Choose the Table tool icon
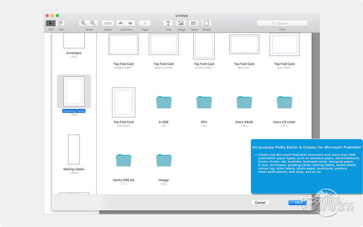The height and width of the screenshot is (227, 363). pos(193,23)
